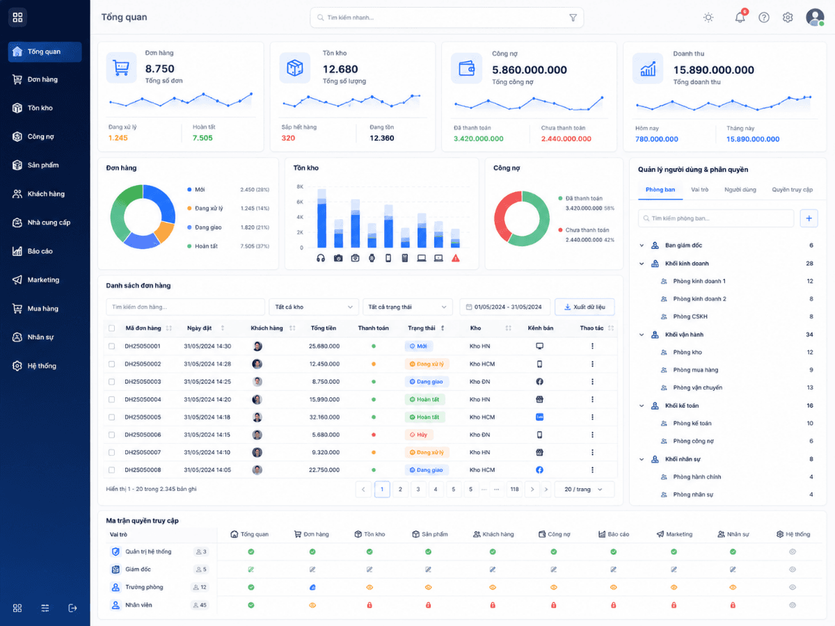This screenshot has height=626, width=835.
Task: Collapse the Khối vận hành tree node
Action: point(642,335)
